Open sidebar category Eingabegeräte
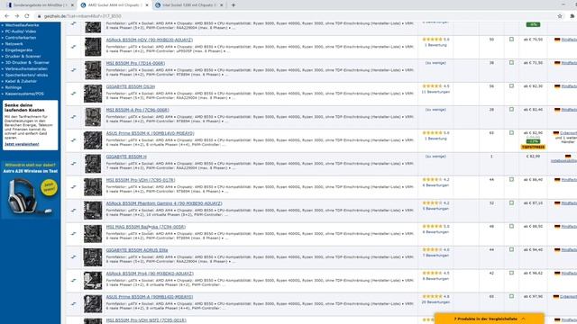The image size is (577, 324). pos(19,50)
